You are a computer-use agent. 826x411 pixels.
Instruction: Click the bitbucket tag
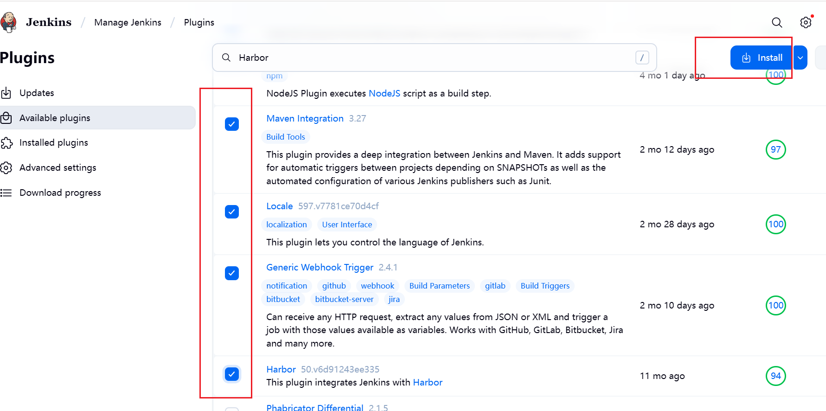[283, 299]
